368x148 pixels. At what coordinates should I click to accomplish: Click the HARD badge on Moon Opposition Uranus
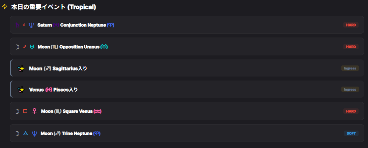[x=351, y=47]
